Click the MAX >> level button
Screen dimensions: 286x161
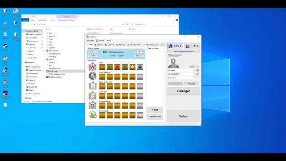pyautogui.click(x=139, y=55)
